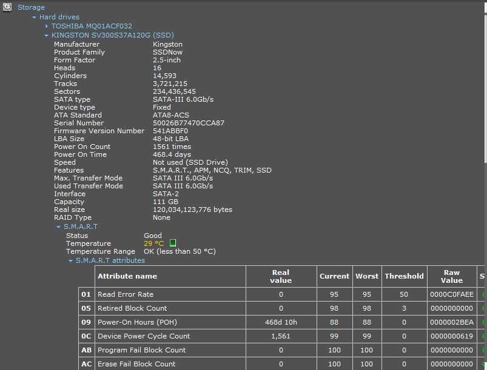Click raw value 0000C0FAEE
This screenshot has width=487, height=370.
point(452,294)
